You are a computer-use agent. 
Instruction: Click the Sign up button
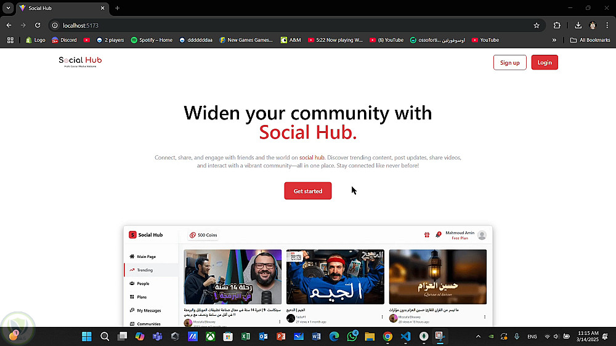coord(510,62)
